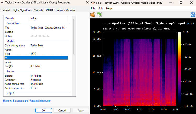The width and height of the screenshot is (196, 114).
Task: Click the Cancel button
Action: coord(62,110)
